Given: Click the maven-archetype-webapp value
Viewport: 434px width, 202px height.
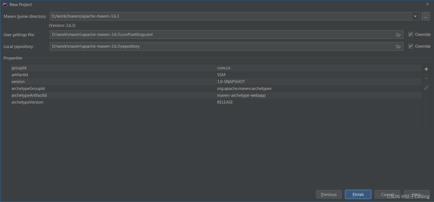Looking at the screenshot, I should [x=241, y=95].
